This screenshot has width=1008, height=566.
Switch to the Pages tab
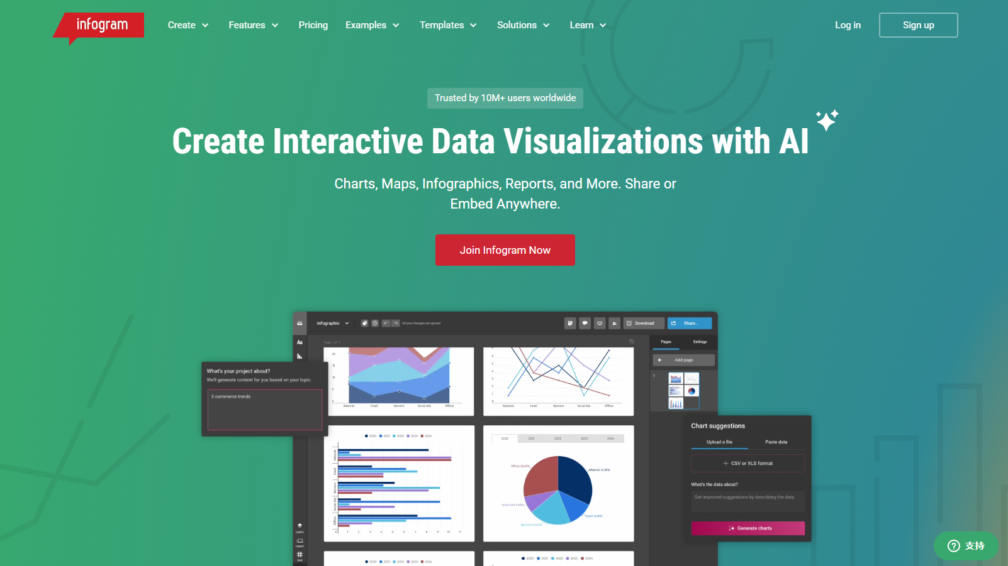[x=666, y=342]
